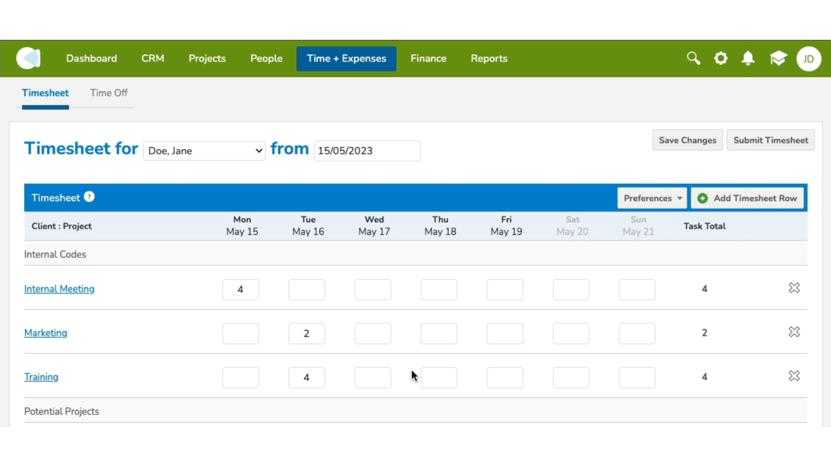Screen dimensions: 831x467
Task: Click Training Friday May 19 hours field
Action: click(x=505, y=377)
